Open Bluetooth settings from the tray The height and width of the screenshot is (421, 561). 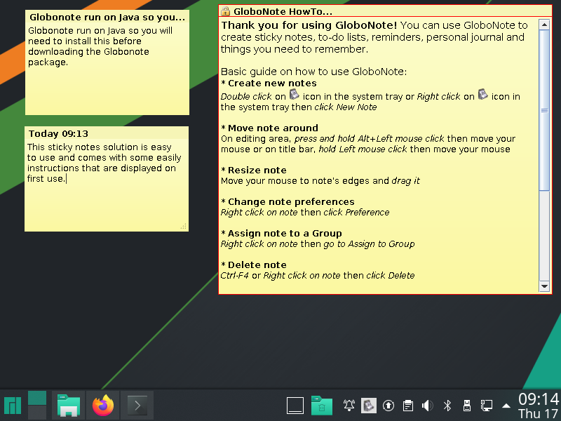447,406
